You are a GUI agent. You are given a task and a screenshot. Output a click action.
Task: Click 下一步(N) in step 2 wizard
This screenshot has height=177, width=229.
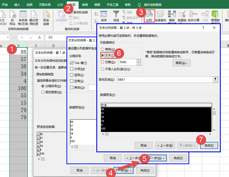[x=157, y=158]
